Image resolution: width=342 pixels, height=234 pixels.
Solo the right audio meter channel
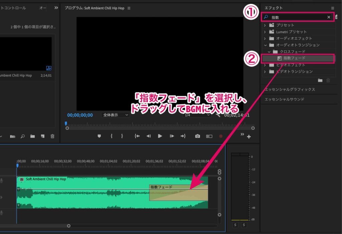[x=244, y=225]
